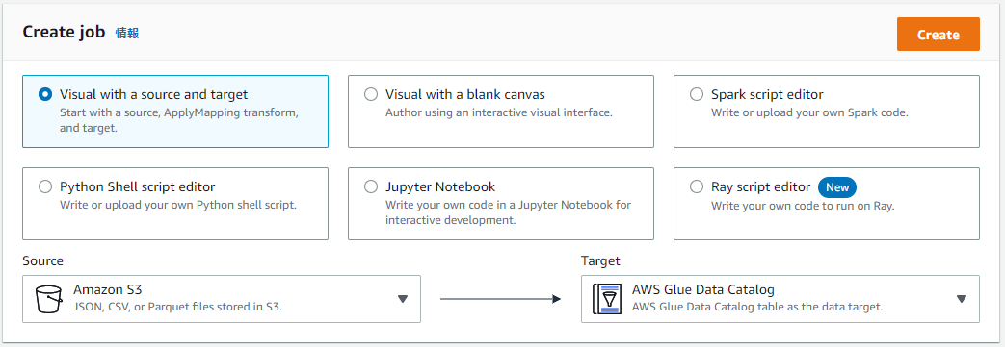This screenshot has height=347, width=1005.
Task: Click the Python shell script description text
Action: point(178,205)
